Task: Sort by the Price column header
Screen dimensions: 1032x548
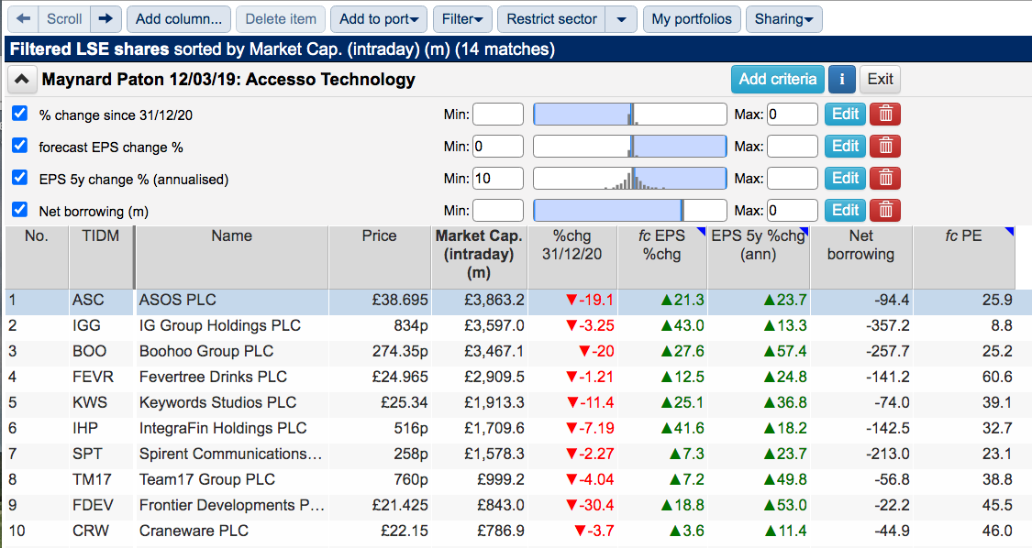Action: (380, 258)
